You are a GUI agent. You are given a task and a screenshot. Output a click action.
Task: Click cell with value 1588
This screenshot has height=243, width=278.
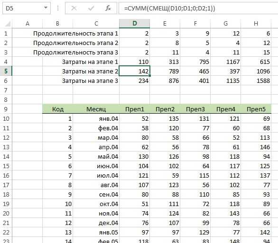(256, 81)
